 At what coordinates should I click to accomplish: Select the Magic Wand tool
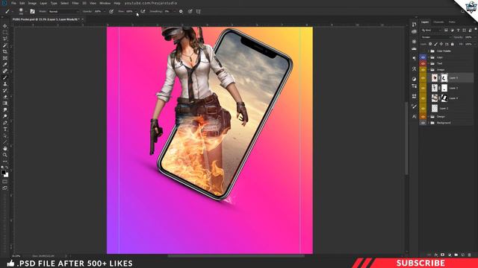tap(5, 45)
